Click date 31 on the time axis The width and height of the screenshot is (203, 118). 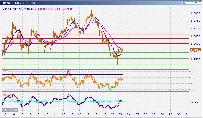(x=187, y=115)
